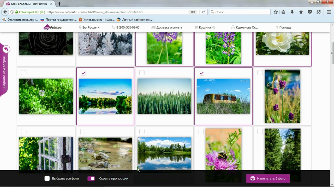
Task: Select the purple lupine flower thumbnail
Action: (223, 48)
